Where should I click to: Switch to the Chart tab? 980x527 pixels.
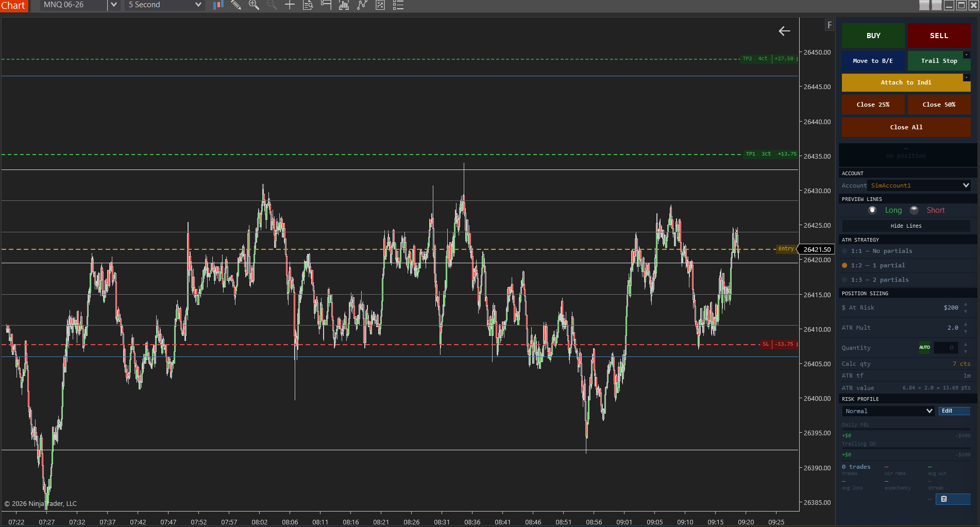point(13,6)
